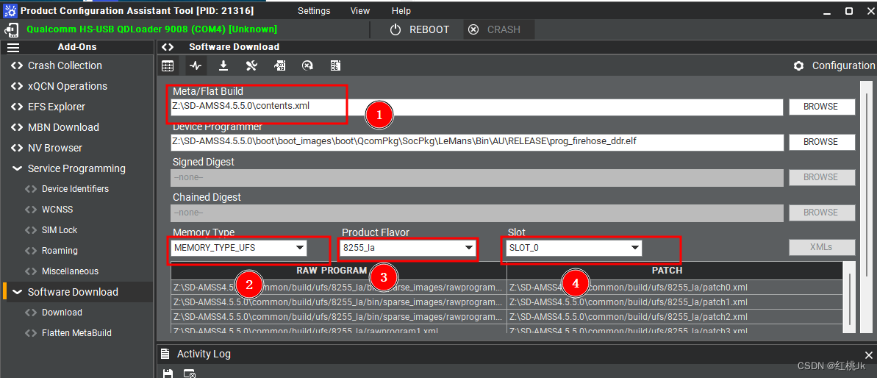Open the table grid view toolbar icon
Screen dimensions: 877x378
point(167,66)
